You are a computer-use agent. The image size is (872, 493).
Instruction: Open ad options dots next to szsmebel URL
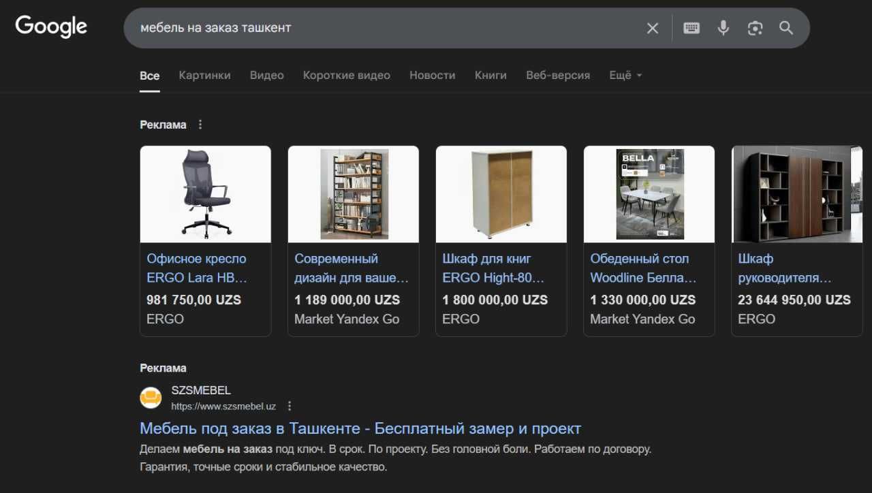click(290, 407)
